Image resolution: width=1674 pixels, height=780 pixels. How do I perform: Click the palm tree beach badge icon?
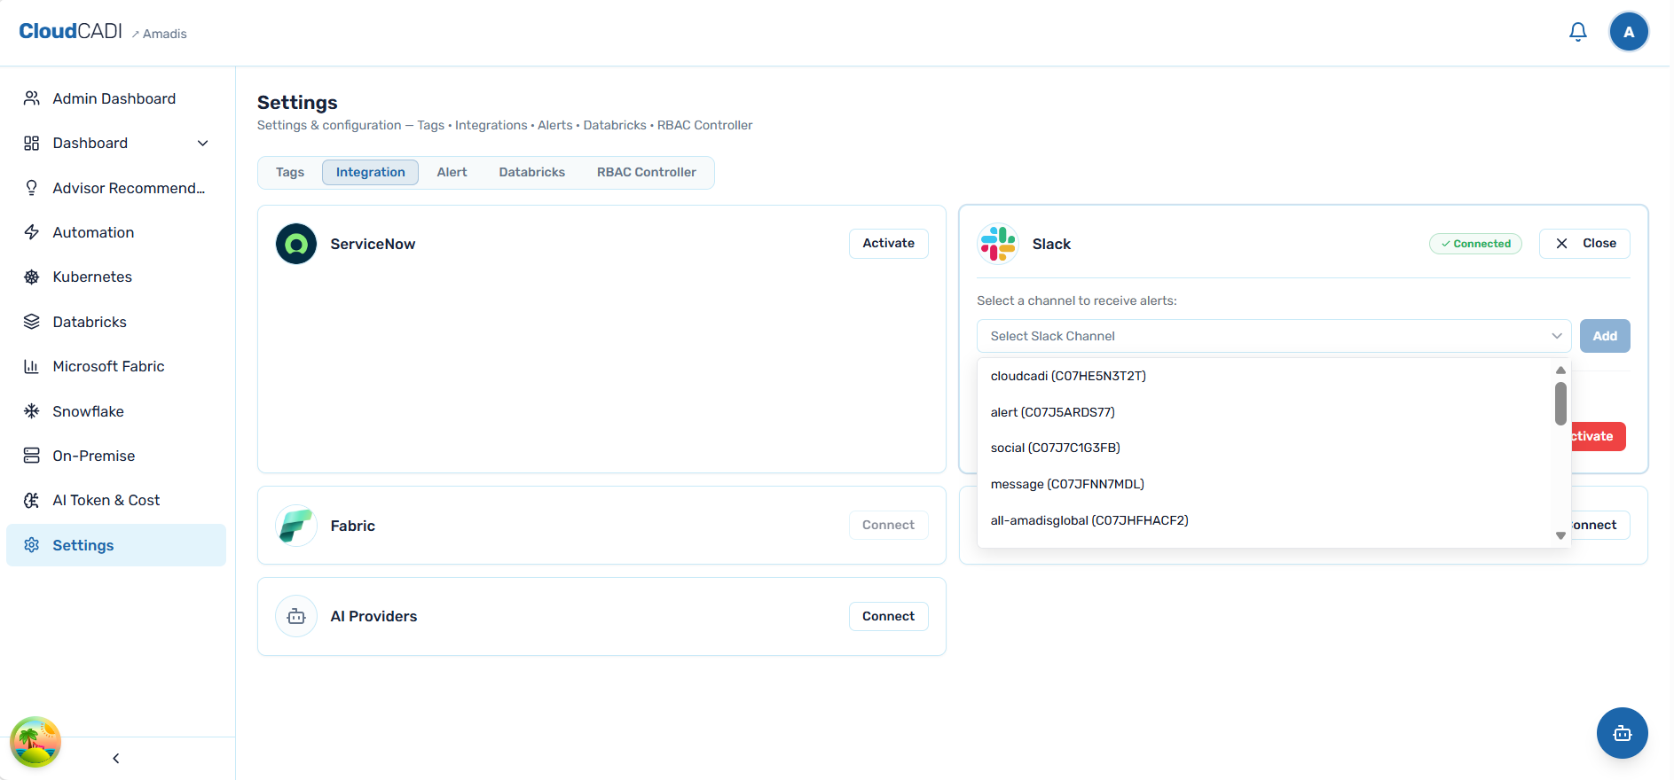coord(35,742)
